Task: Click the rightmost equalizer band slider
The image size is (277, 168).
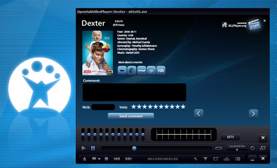Action: pos(143,134)
